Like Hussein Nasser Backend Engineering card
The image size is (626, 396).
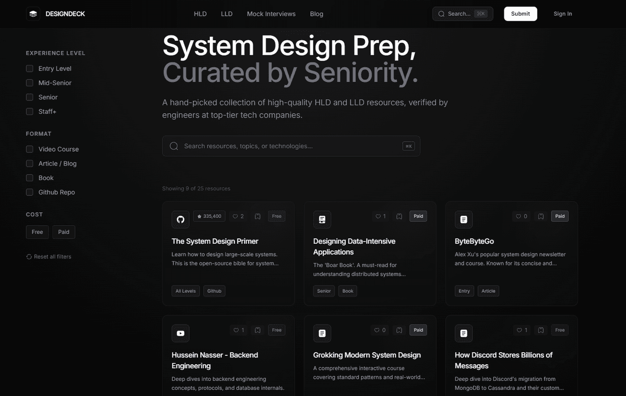click(x=238, y=330)
